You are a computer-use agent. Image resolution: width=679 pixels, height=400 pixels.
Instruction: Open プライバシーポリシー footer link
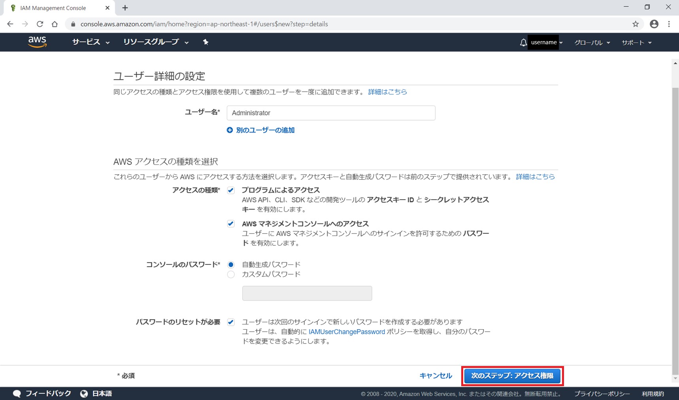pyautogui.click(x=602, y=394)
